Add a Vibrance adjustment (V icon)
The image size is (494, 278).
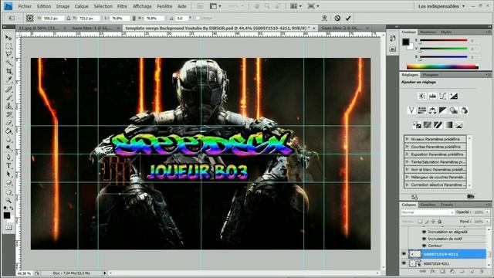tap(411, 110)
